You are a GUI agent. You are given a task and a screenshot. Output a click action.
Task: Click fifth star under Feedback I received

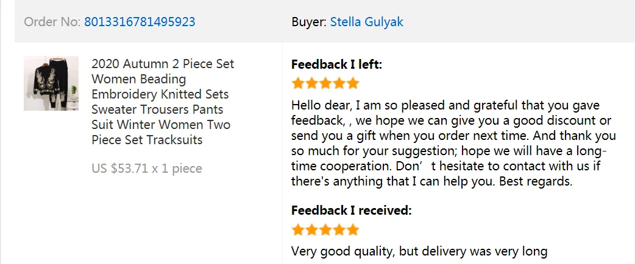(353, 230)
